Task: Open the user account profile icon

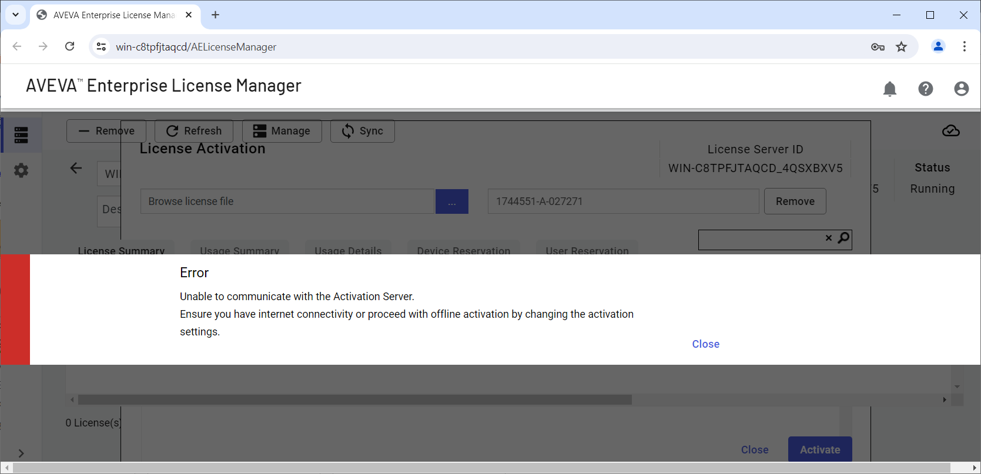Action: [962, 89]
